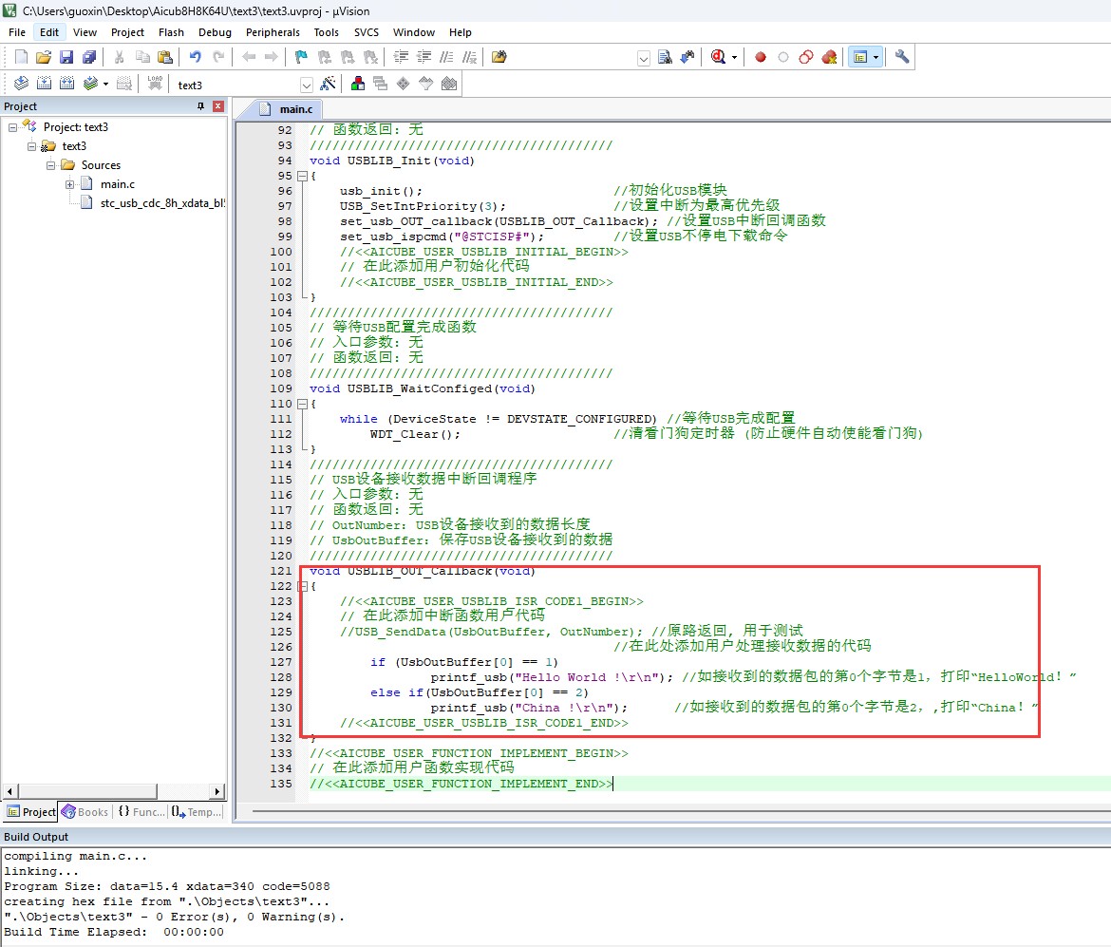Click the Rebuild all target files icon

66,85
